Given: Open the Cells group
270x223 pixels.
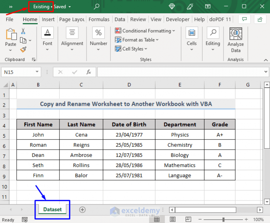Looking at the screenshot, I should pos(192,39).
